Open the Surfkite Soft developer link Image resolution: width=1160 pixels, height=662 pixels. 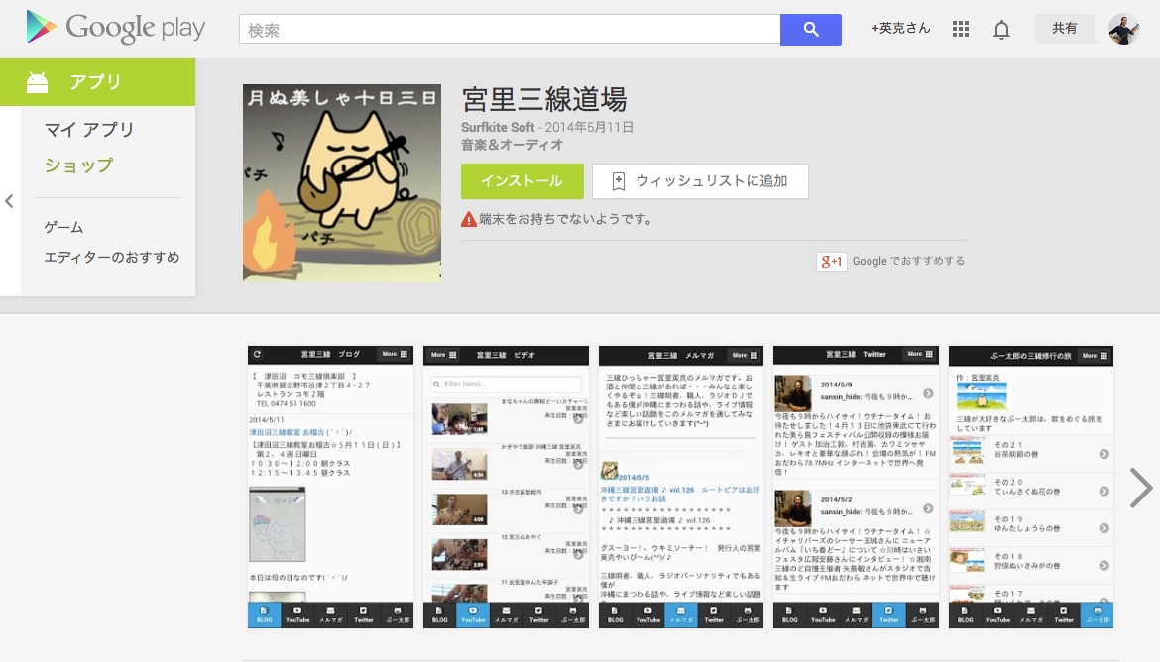[498, 127]
